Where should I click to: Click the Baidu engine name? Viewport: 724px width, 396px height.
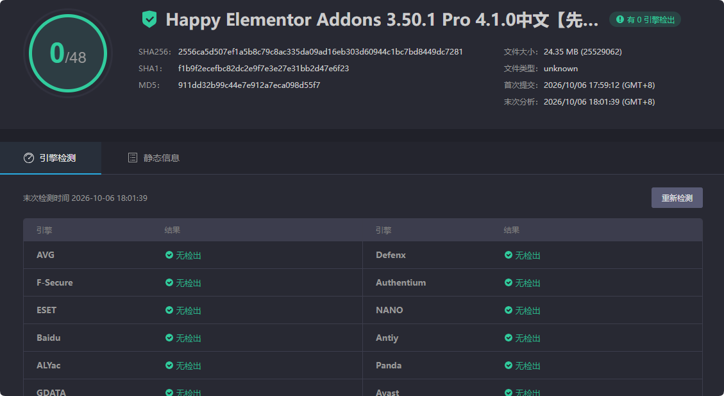[x=49, y=338]
